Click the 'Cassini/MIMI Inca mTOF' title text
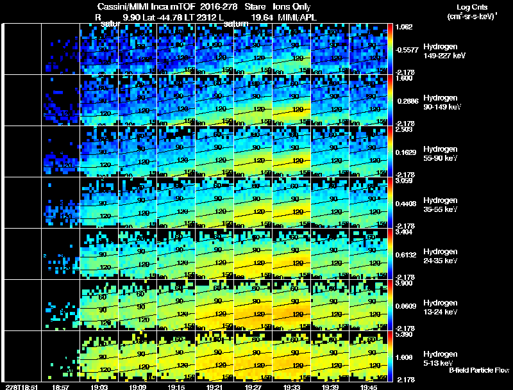Screen dimensions: 513x390 [x=146, y=6]
